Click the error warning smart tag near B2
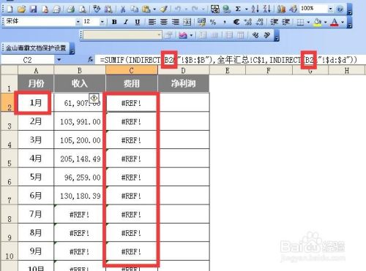 tap(94, 98)
